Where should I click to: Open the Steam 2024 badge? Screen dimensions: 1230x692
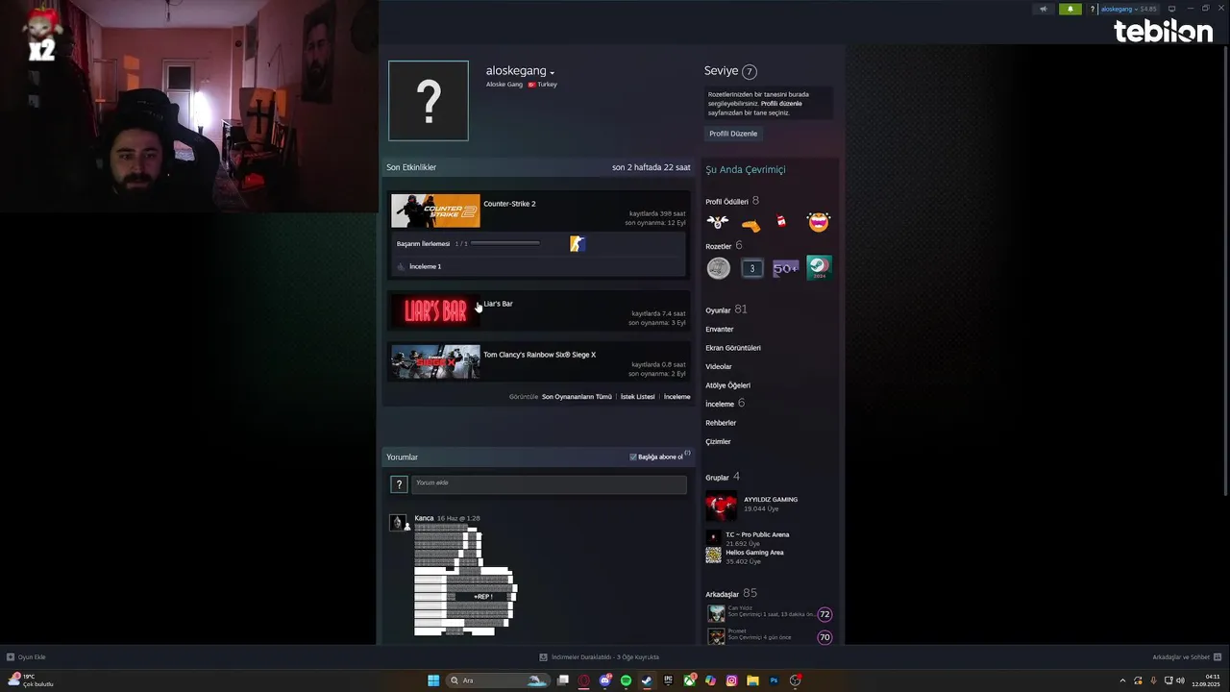(819, 268)
